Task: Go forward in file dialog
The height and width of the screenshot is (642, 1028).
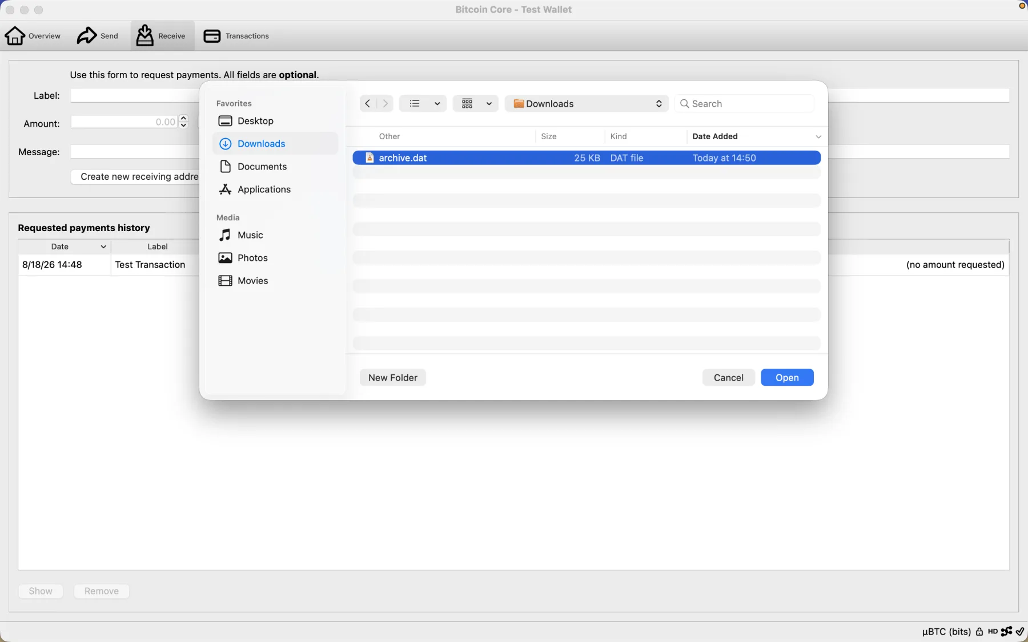Action: [x=385, y=103]
